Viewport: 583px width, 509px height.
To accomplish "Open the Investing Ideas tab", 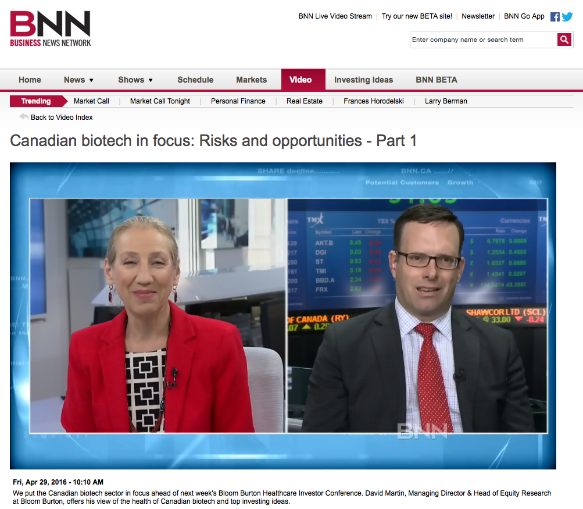I will [363, 80].
